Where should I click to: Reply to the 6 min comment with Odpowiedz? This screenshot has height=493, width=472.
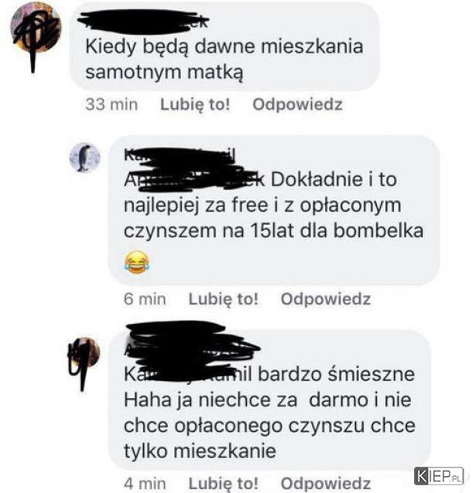coord(326,299)
